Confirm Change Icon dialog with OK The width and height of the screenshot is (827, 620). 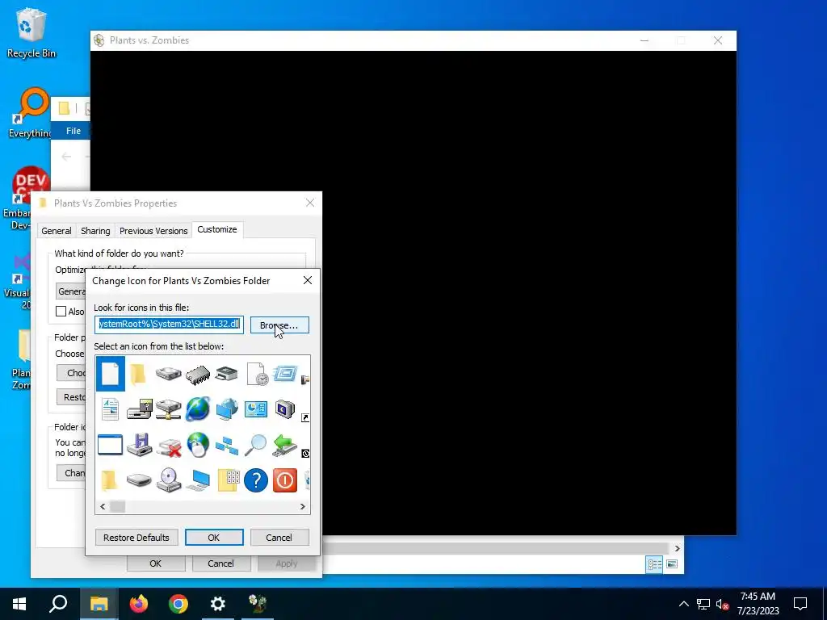coord(214,537)
